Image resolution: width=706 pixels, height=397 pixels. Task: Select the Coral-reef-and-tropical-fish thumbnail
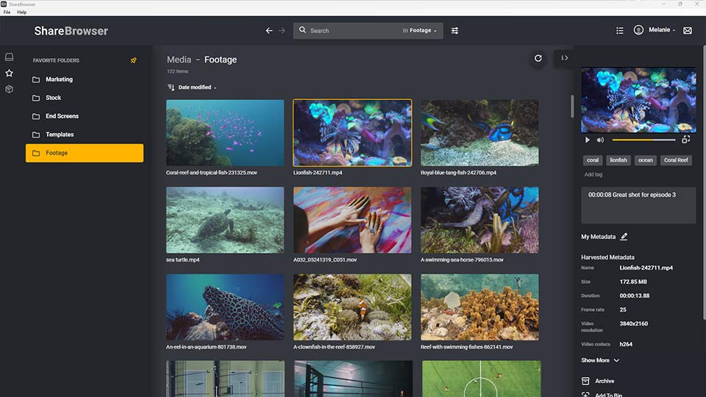[225, 133]
